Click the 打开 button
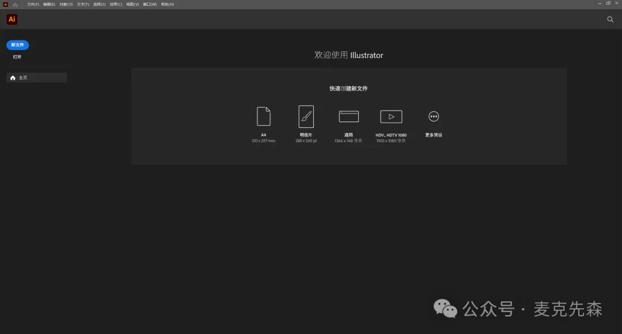The image size is (622, 334). click(17, 57)
